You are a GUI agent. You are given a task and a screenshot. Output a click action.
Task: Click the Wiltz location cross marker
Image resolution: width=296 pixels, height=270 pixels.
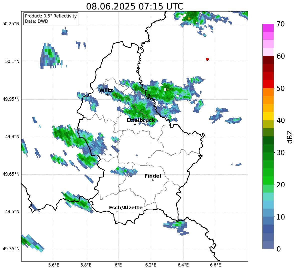tap(107, 94)
